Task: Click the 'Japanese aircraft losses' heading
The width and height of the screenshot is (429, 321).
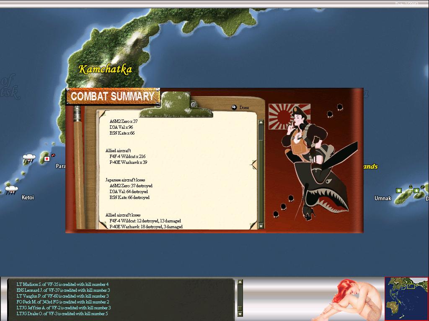Action: 125,180
